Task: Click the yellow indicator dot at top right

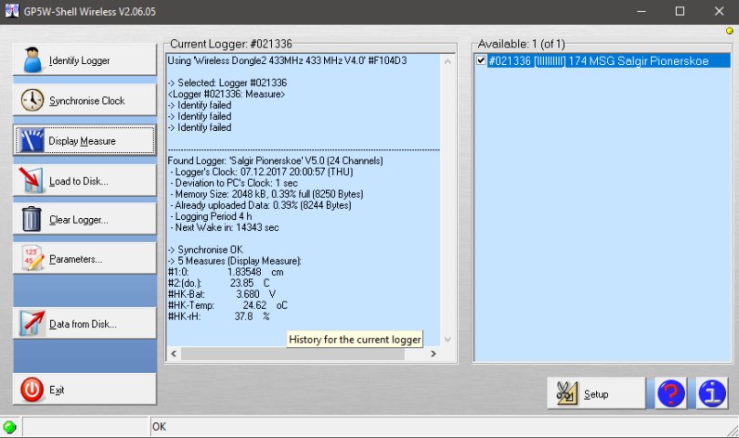Action: click(x=729, y=32)
